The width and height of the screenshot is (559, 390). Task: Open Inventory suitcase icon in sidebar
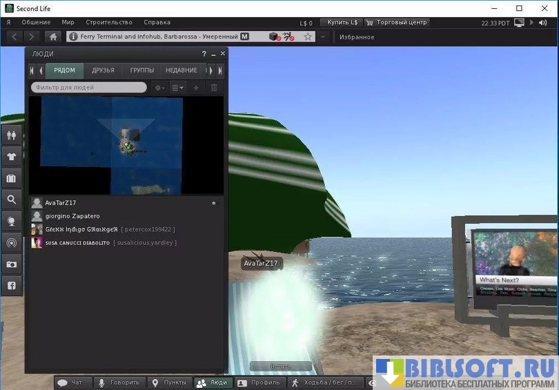tap(11, 178)
